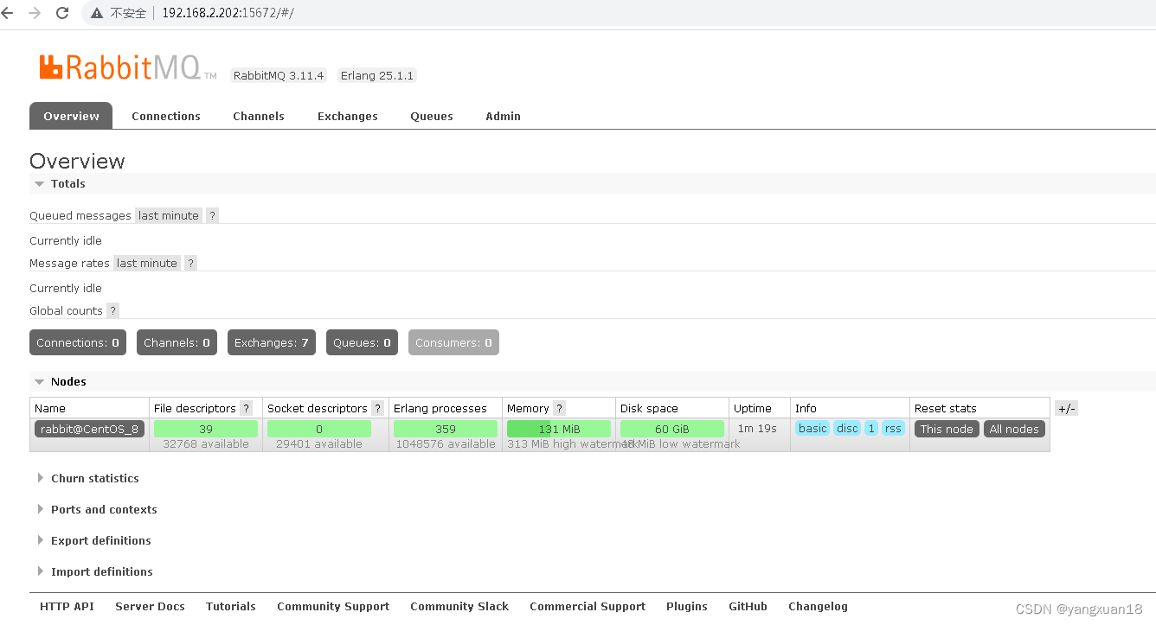Reset stats for All nodes
The width and height of the screenshot is (1156, 625).
click(1014, 429)
